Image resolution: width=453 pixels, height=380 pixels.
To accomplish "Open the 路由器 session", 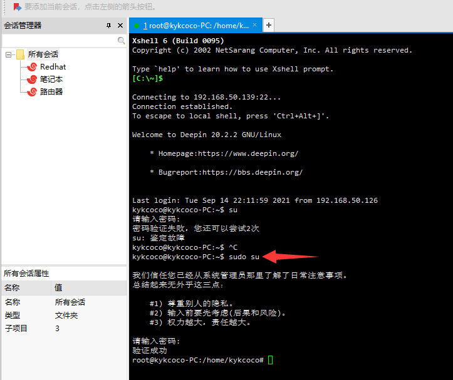I will click(51, 92).
